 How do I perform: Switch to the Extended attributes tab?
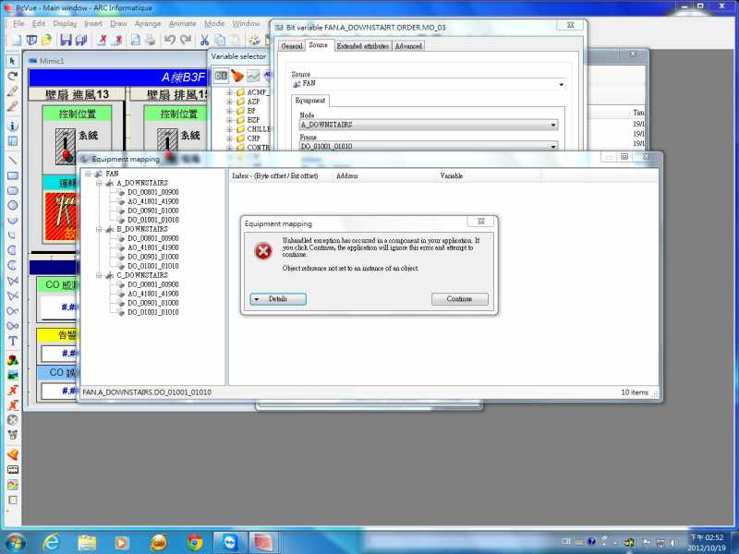(362, 45)
